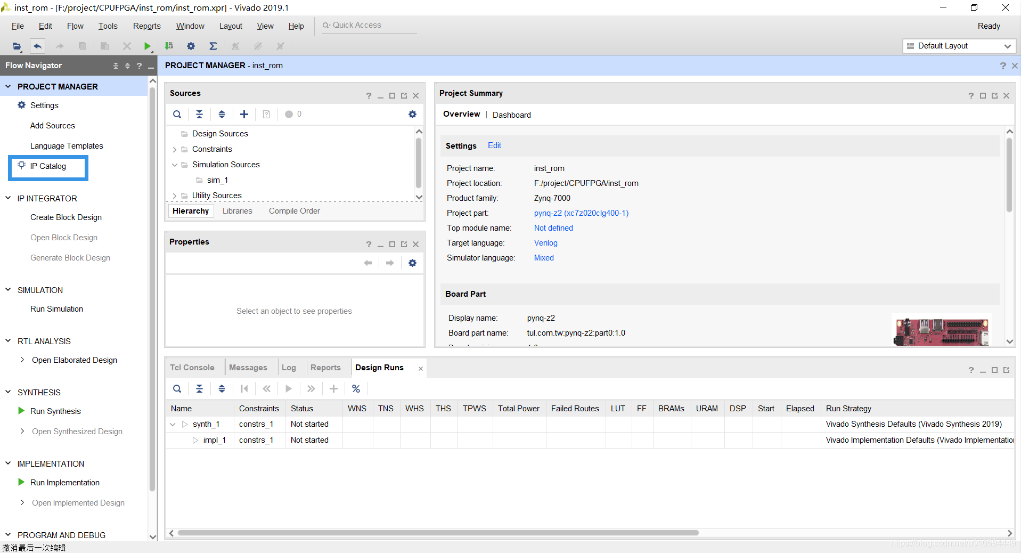Click the Design Runs horizontal scrollbar
The height and width of the screenshot is (553, 1021).
(x=438, y=533)
